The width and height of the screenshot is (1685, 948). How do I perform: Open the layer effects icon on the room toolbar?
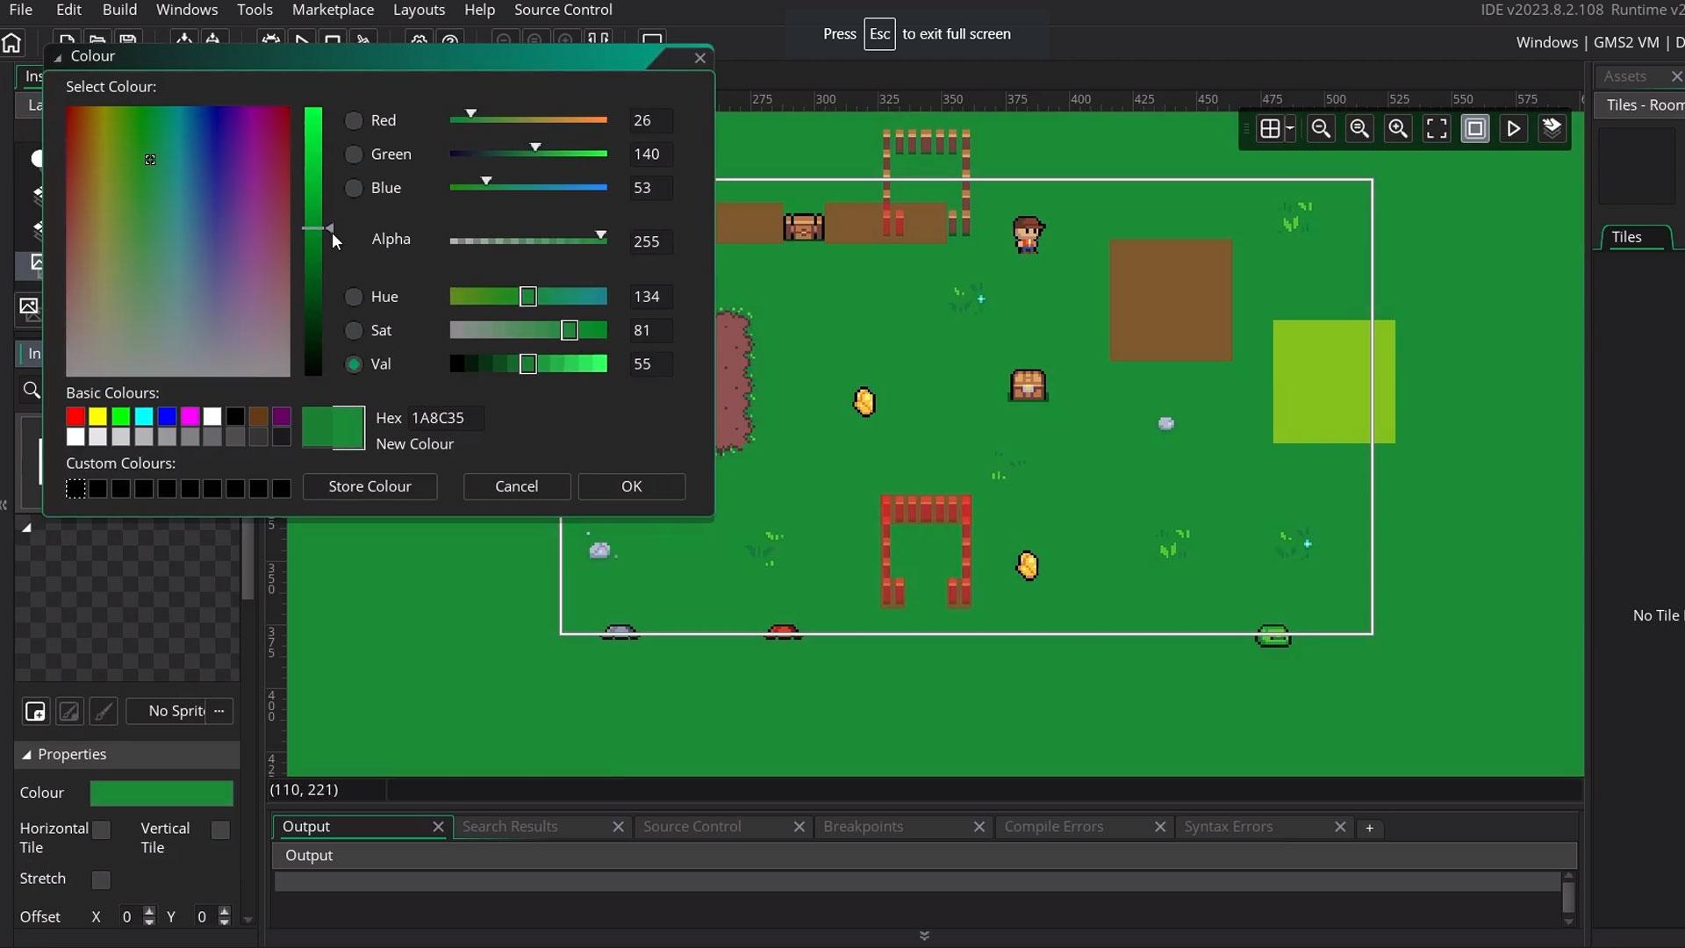tap(1552, 128)
